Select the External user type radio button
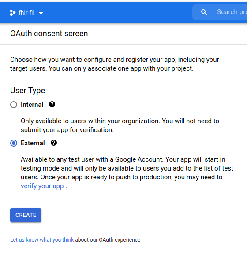This screenshot has height=258, width=247. click(x=14, y=143)
